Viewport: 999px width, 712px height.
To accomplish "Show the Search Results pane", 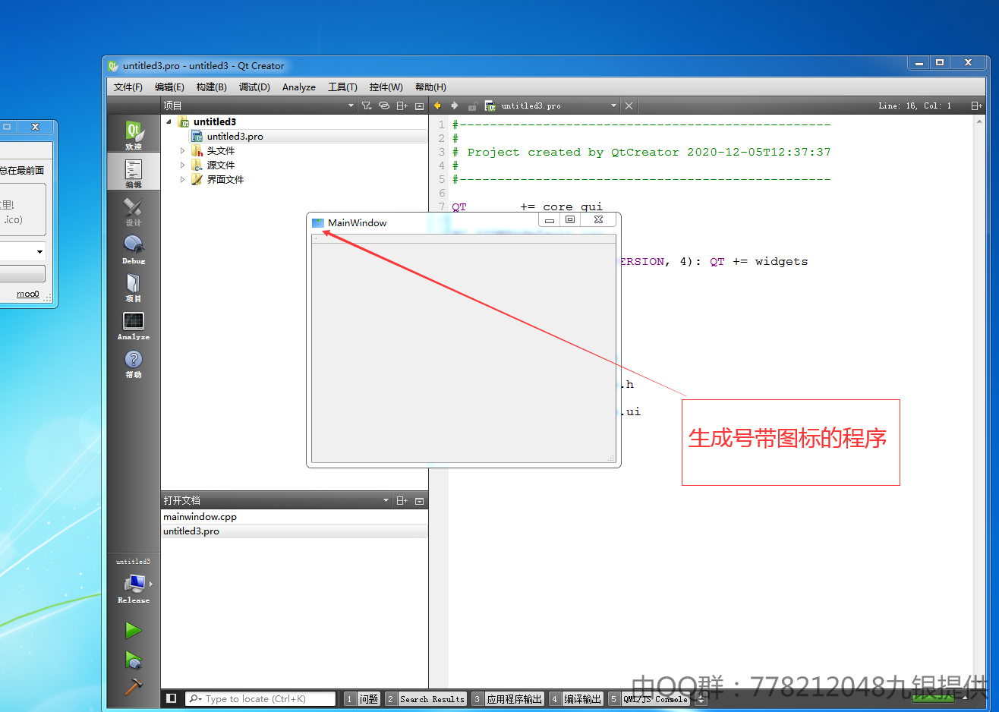I will [x=425, y=699].
